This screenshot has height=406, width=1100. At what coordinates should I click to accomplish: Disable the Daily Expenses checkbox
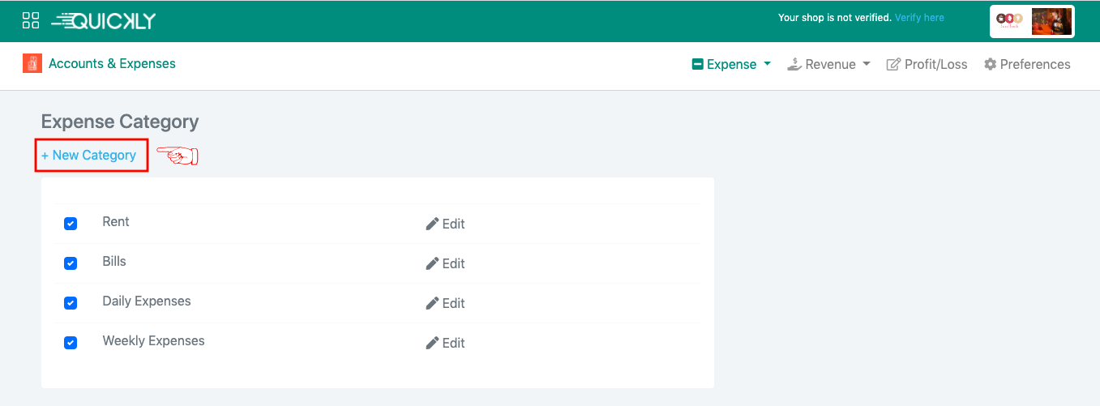[x=71, y=303]
